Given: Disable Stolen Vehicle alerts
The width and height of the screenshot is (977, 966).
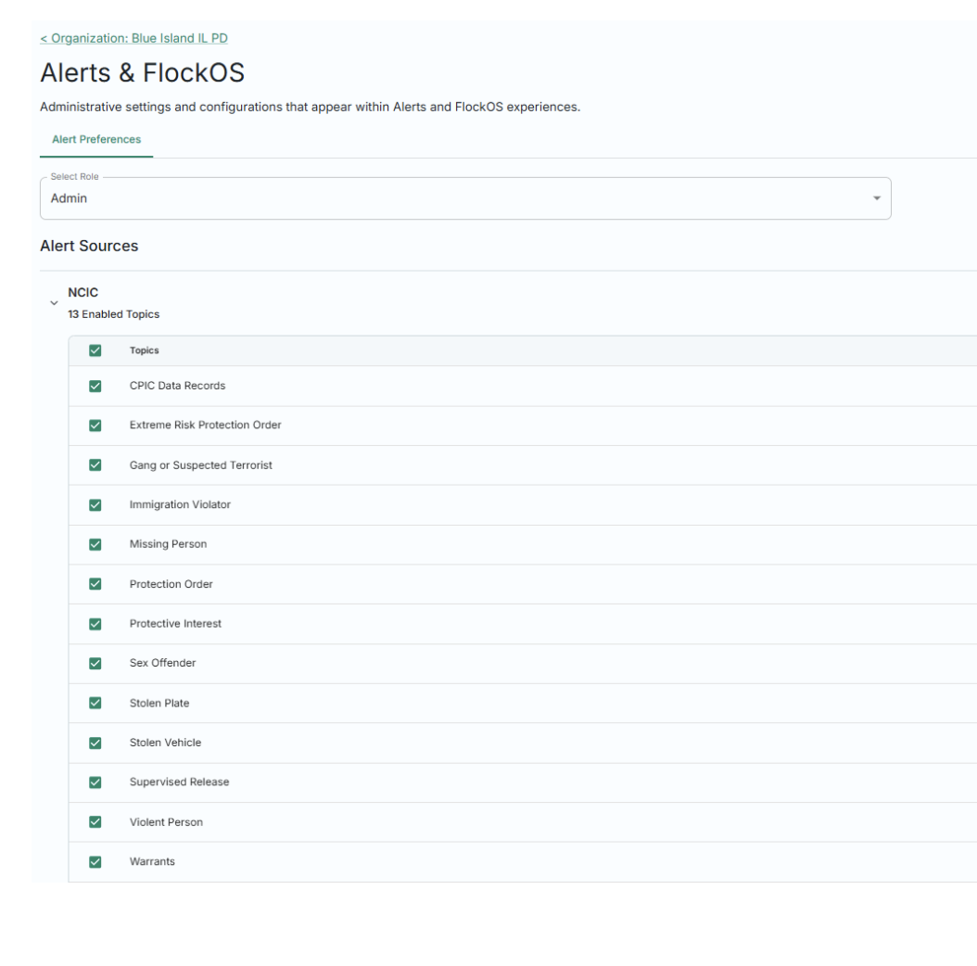Looking at the screenshot, I should pos(95,743).
